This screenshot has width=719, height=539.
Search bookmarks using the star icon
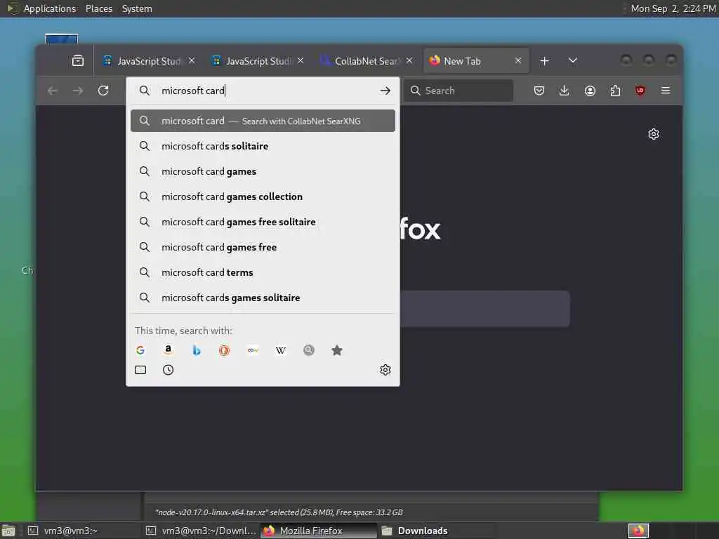pyautogui.click(x=336, y=351)
